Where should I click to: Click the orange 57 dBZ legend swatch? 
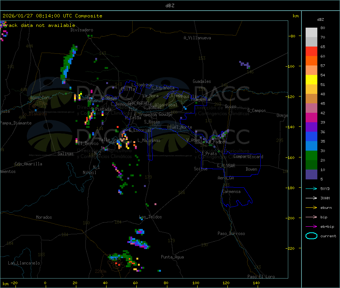click(x=311, y=61)
